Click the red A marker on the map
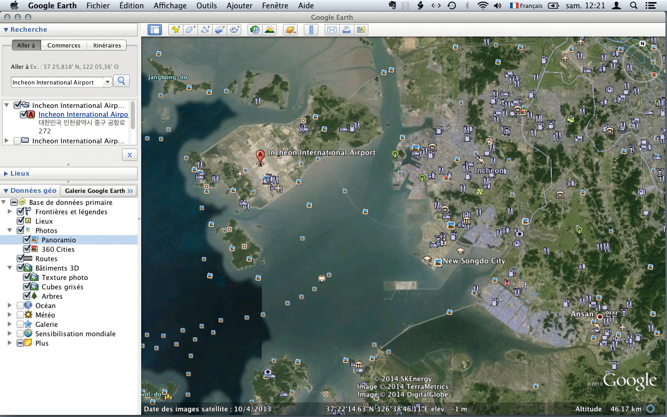This screenshot has width=667, height=417. (x=260, y=156)
